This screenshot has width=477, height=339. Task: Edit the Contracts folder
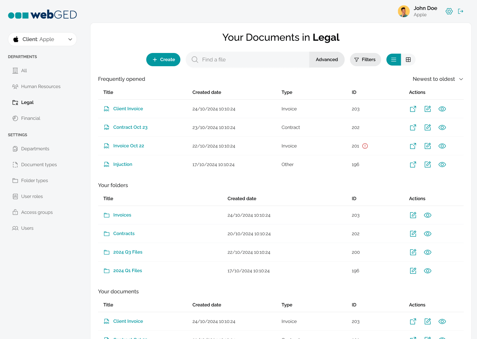tap(413, 234)
